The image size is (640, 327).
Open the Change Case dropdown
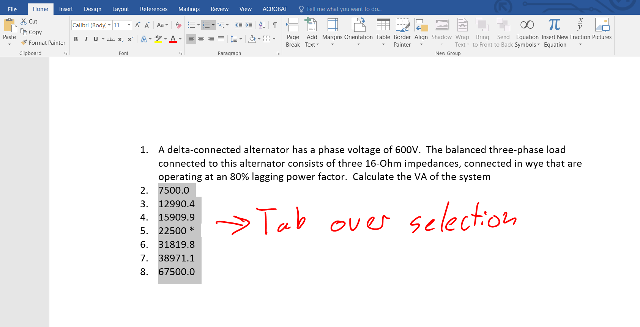[x=162, y=25]
